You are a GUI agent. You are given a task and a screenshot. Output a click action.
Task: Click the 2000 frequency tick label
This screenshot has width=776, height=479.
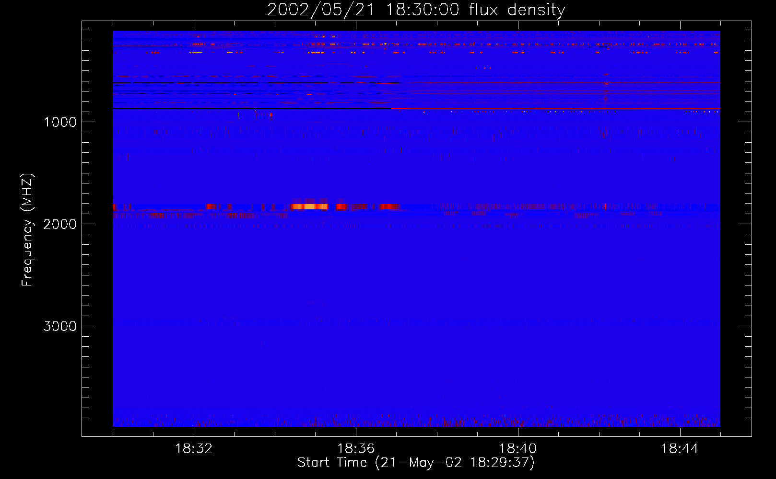(x=60, y=224)
